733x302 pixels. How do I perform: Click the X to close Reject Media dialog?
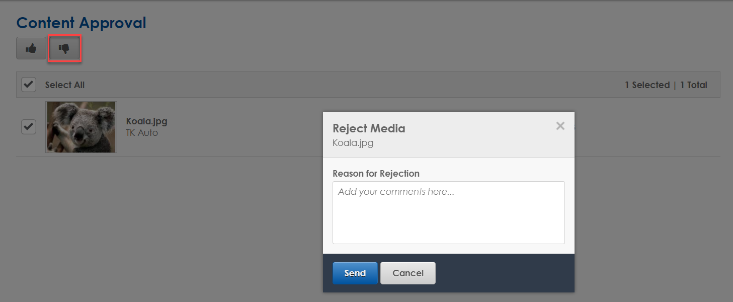tap(560, 126)
